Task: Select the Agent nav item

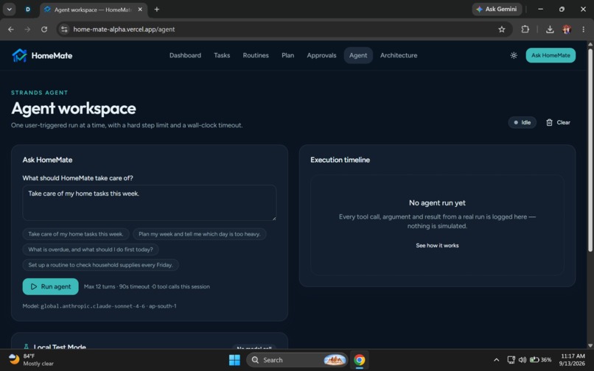Action: click(x=358, y=55)
